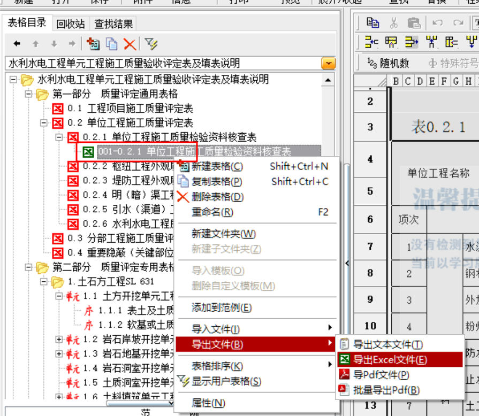Click the copy icon in the editor toolbar

(373, 22)
